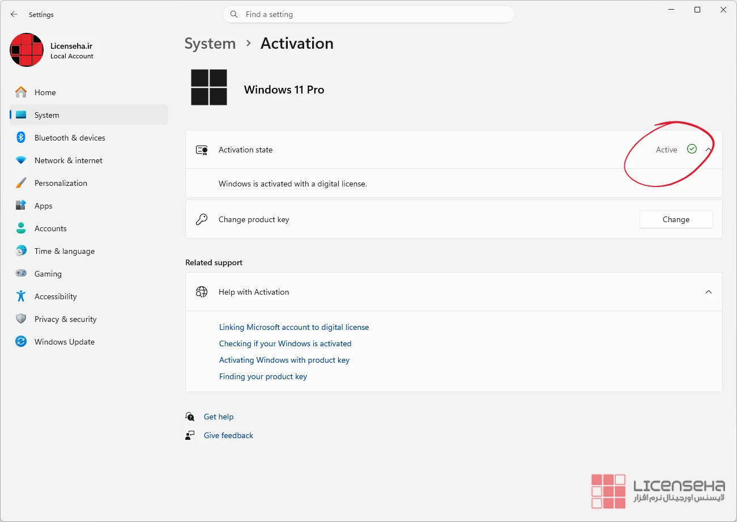Image resolution: width=737 pixels, height=522 pixels.
Task: Open Activating Windows with product key link
Action: pyautogui.click(x=284, y=360)
